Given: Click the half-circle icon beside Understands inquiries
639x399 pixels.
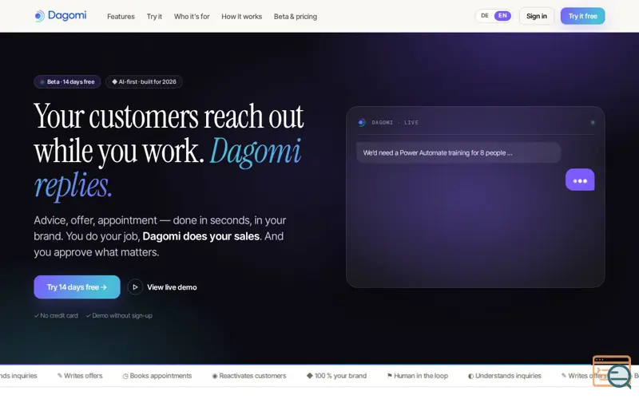Looking at the screenshot, I should [x=470, y=376].
